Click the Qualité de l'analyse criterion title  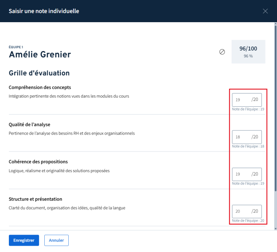coord(29,125)
